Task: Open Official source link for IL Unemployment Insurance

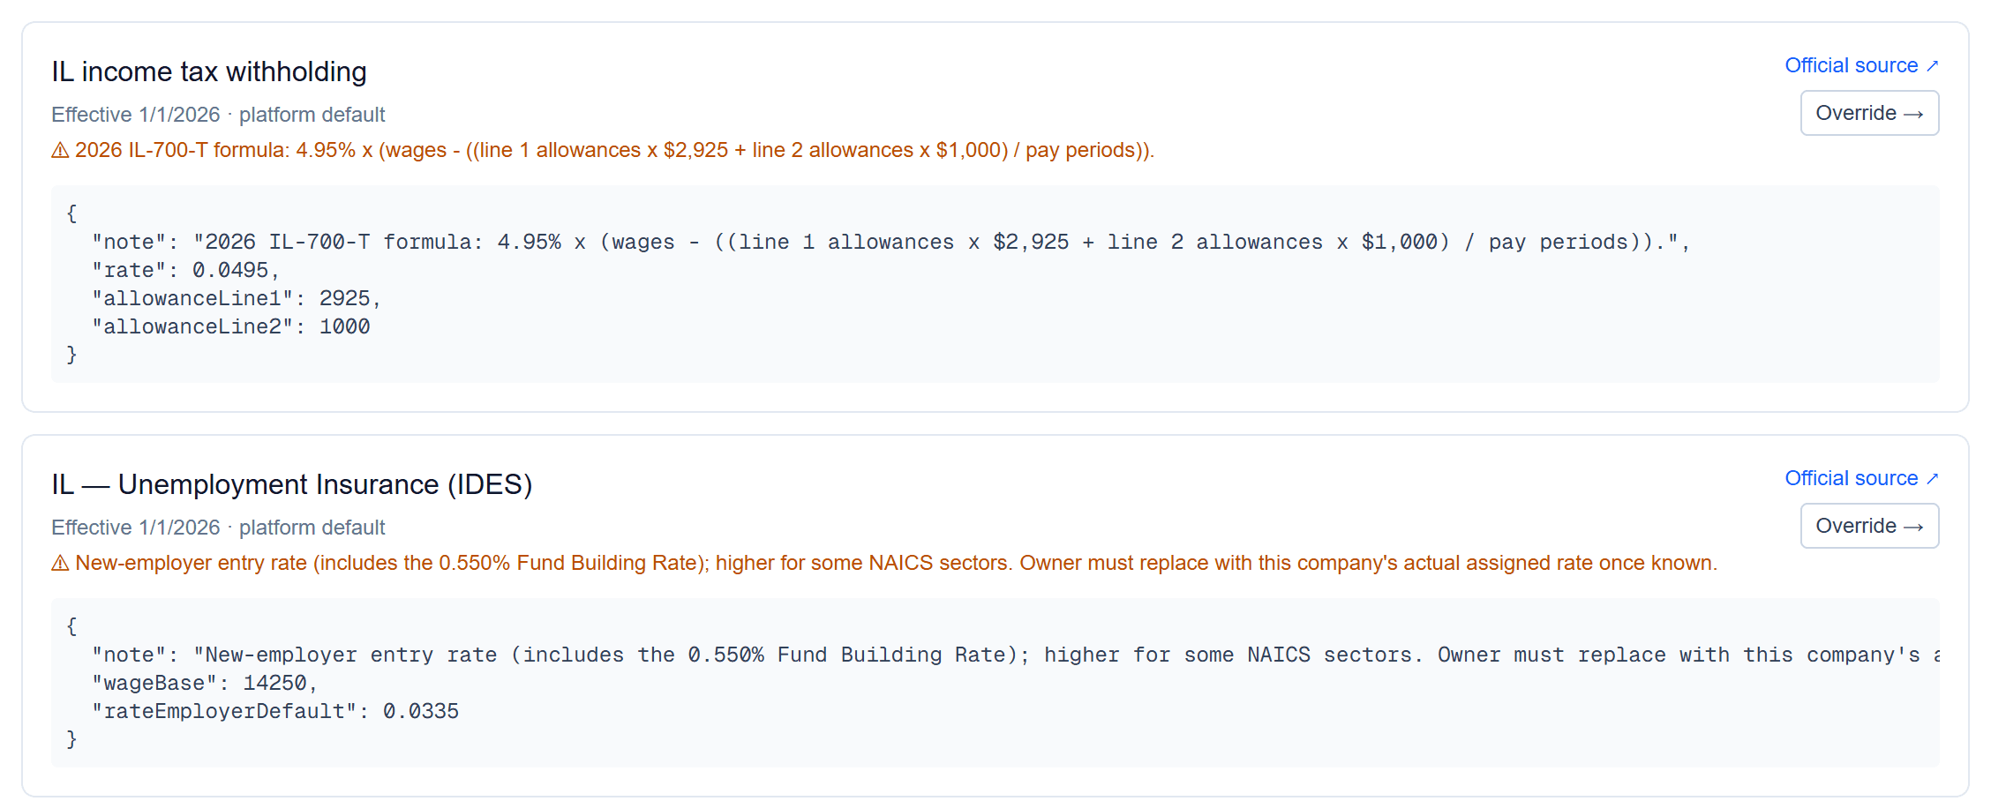Action: point(1861,478)
